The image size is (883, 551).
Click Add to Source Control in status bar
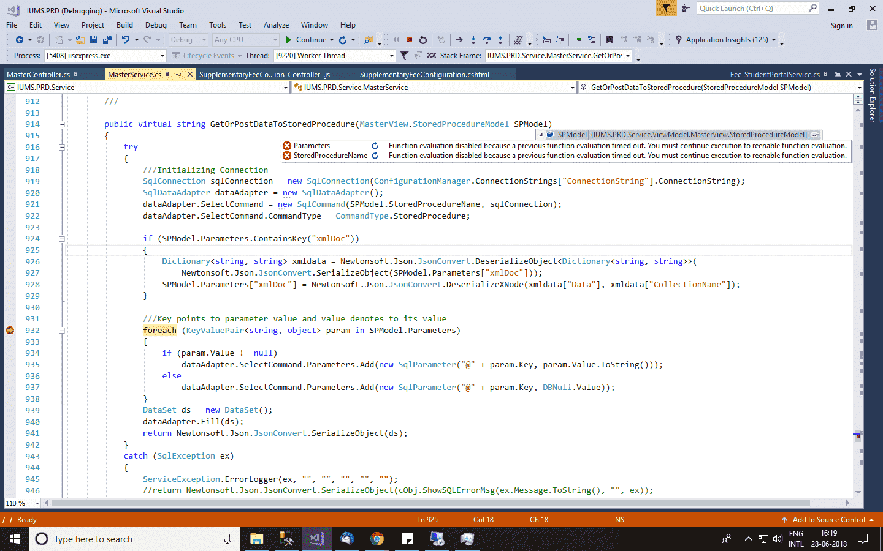point(828,520)
